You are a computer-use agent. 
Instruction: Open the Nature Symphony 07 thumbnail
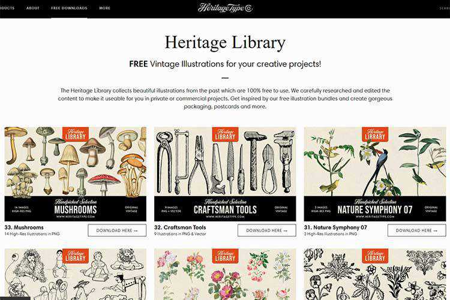(x=375, y=174)
